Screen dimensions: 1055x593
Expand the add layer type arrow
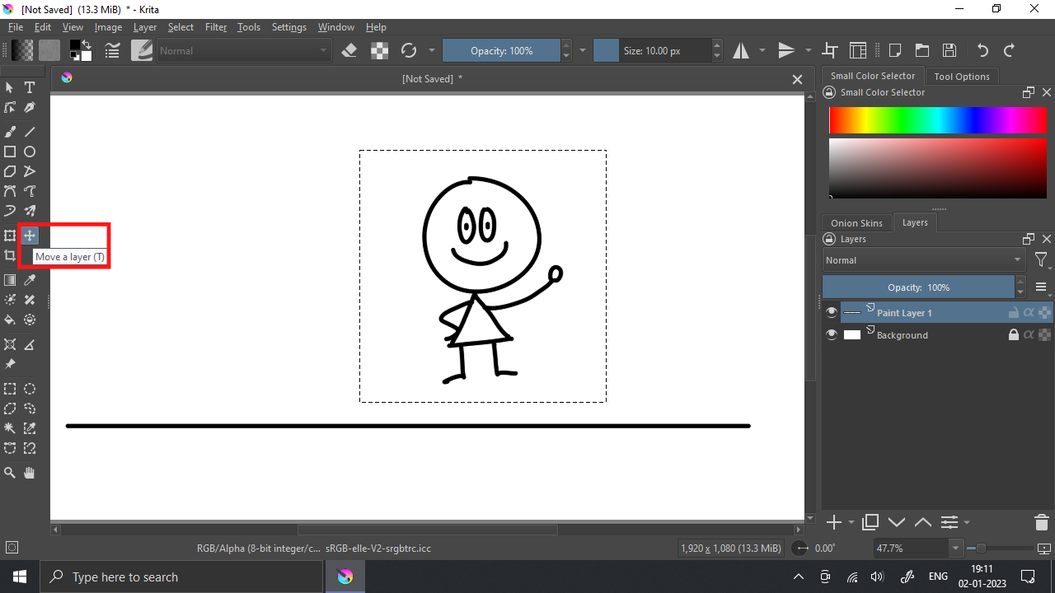(851, 522)
